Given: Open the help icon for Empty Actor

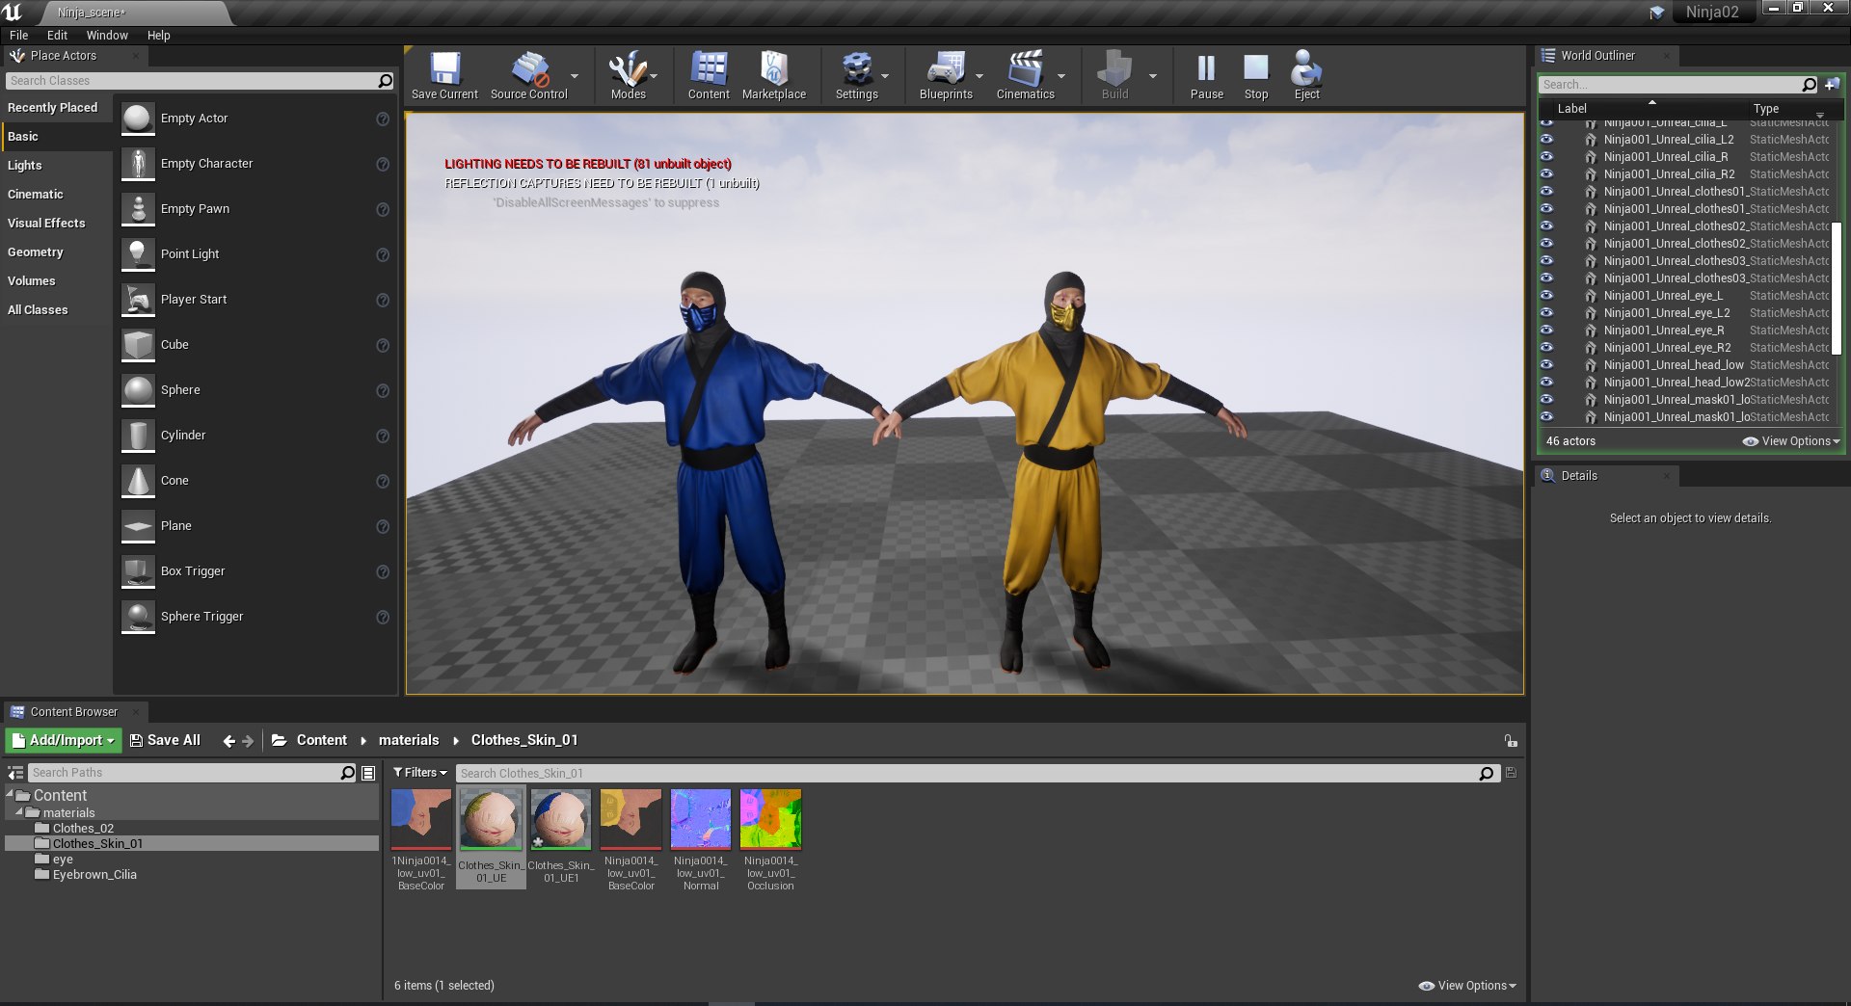Looking at the screenshot, I should click(383, 119).
